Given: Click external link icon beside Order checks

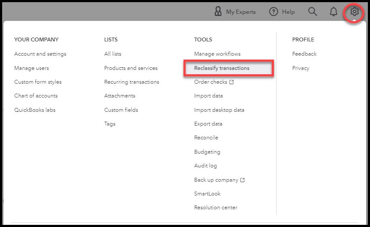Looking at the screenshot, I should point(231,82).
